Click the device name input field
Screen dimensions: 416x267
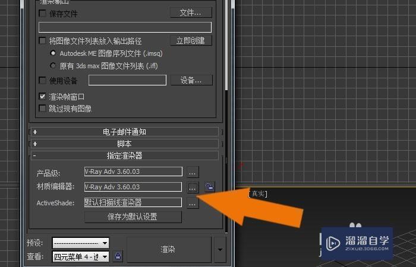127,80
